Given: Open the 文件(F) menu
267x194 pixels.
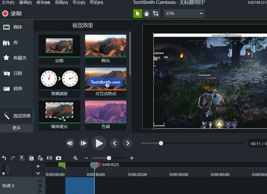Looking at the screenshot, I should [8, 2].
